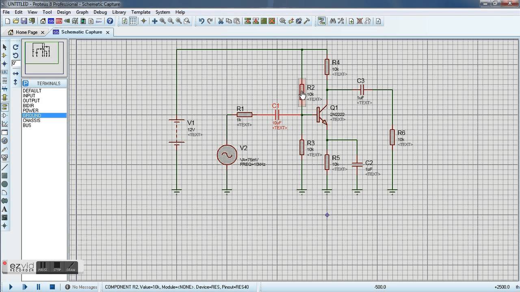Click the Rotate Anti-Clockwise icon

15,55
